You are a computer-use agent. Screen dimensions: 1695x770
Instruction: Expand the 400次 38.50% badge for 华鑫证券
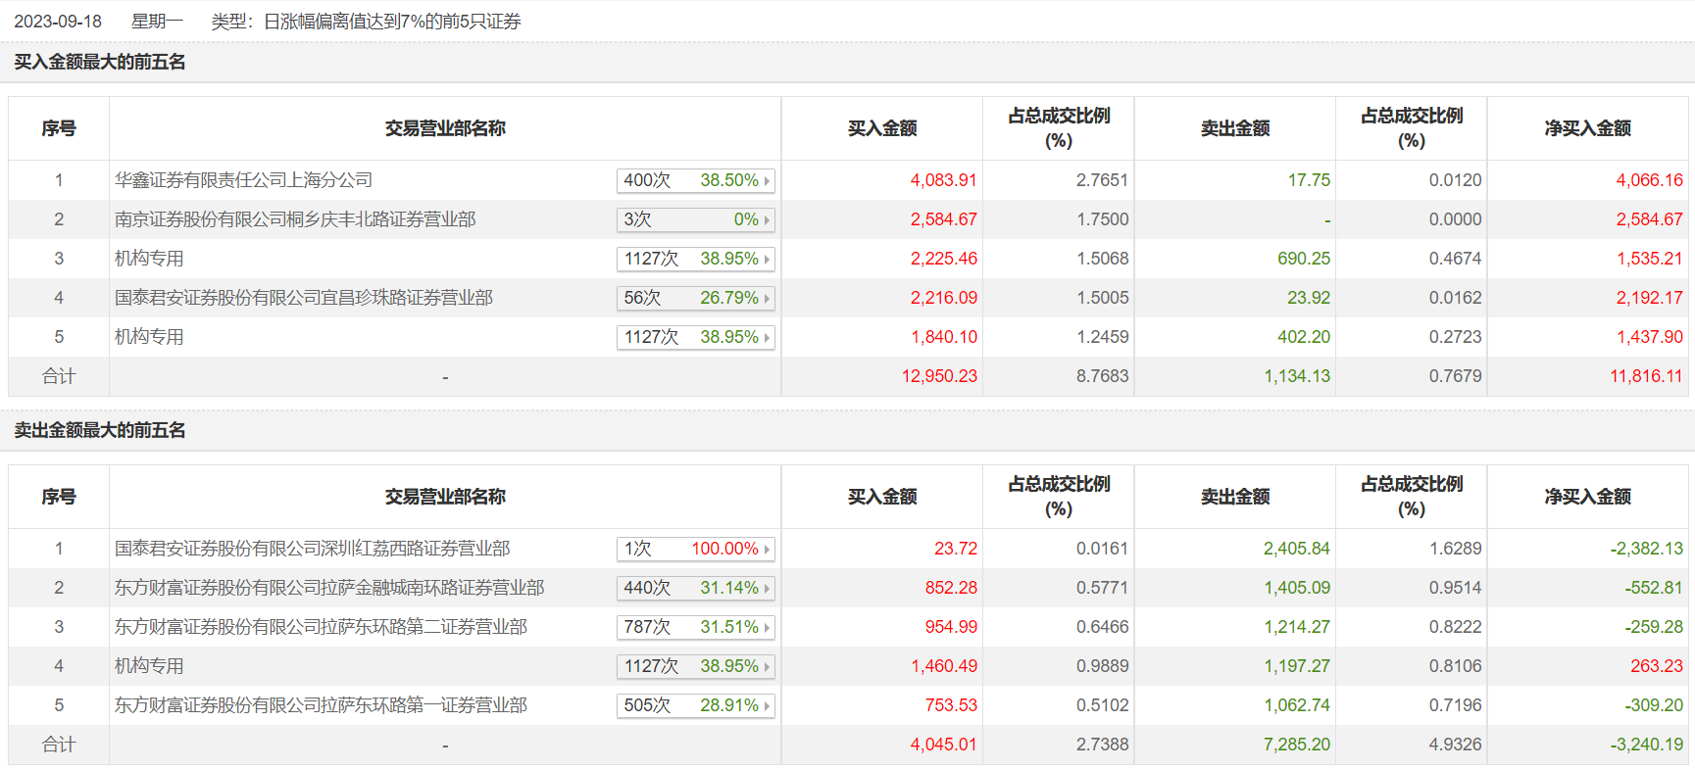696,180
